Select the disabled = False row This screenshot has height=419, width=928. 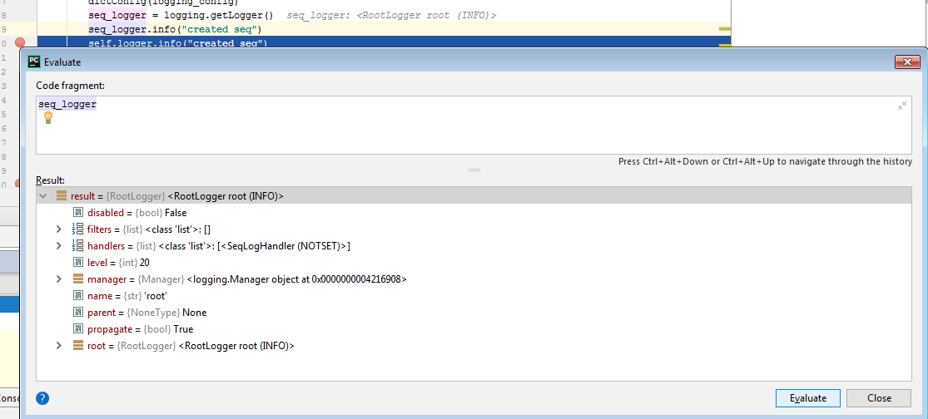pos(474,212)
